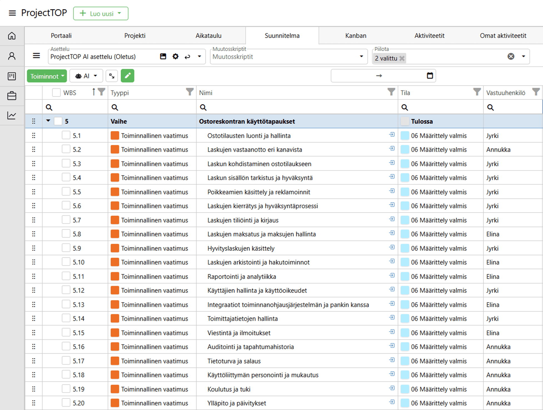Open the Toiminnot dropdown
543x410 pixels.
click(x=47, y=76)
